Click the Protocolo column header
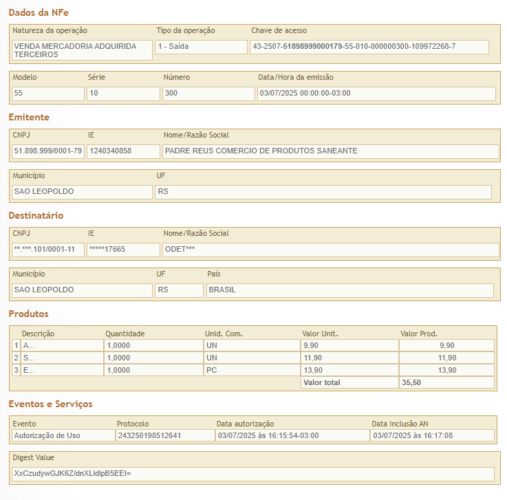This screenshot has width=507, height=500. 133,424
